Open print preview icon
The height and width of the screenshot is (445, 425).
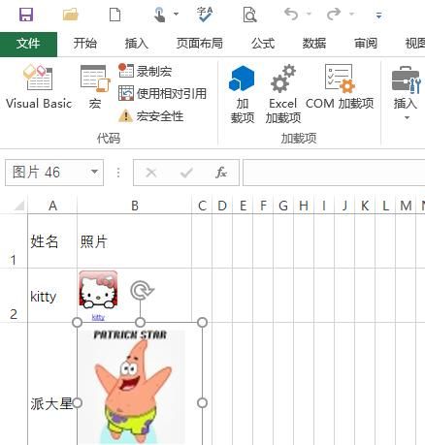click(249, 15)
